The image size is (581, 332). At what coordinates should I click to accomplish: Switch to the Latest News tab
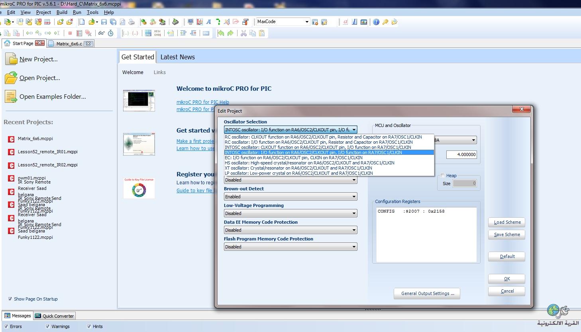(177, 57)
